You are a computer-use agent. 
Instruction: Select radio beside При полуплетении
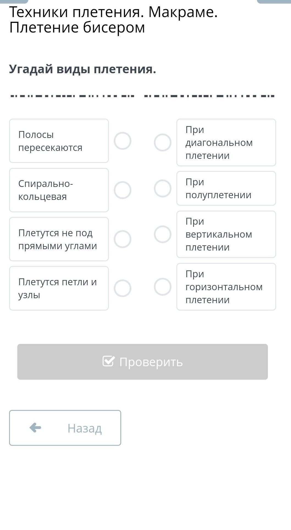tap(163, 189)
